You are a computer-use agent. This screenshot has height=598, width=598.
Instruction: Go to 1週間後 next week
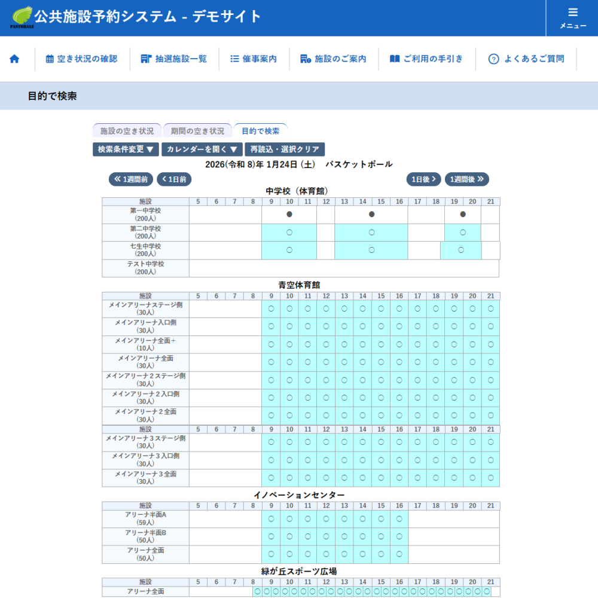466,179
